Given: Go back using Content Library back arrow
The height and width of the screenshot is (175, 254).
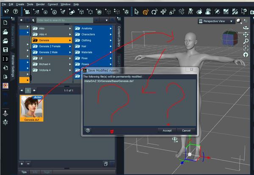Looking at the screenshot, I should pos(22,20).
